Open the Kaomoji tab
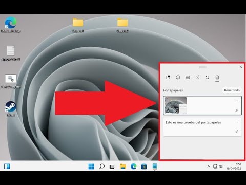246x185 pixels. [x=197, y=77]
